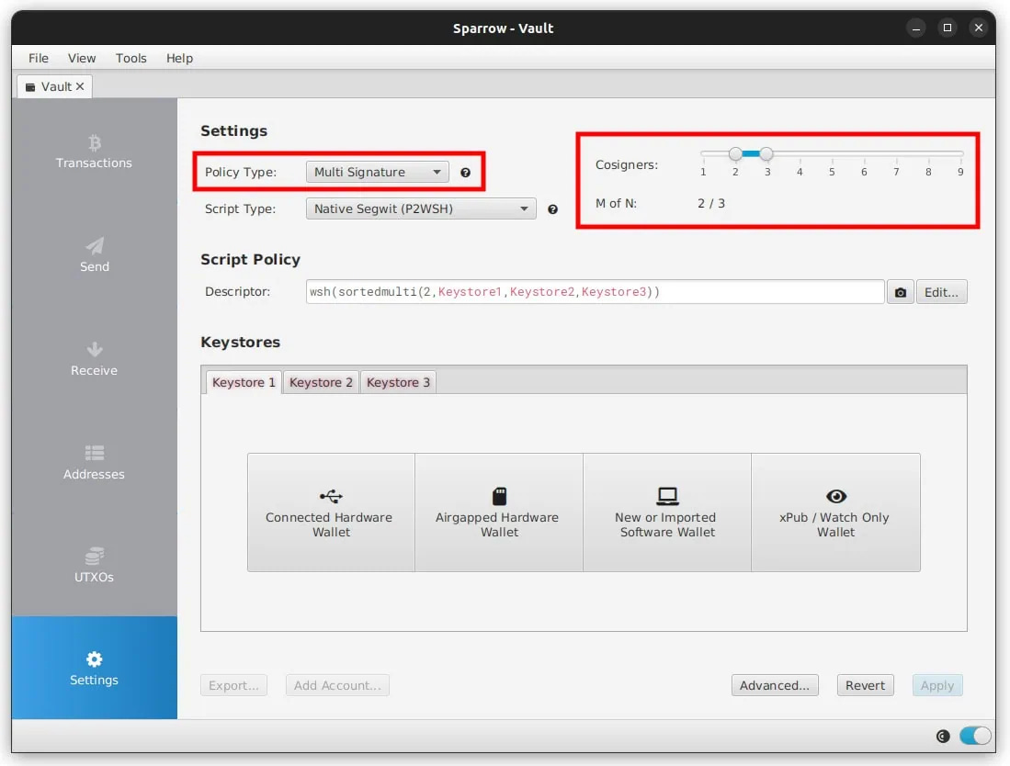The width and height of the screenshot is (1010, 766).
Task: Click the camera icon to scan descriptor
Action: [x=900, y=292]
